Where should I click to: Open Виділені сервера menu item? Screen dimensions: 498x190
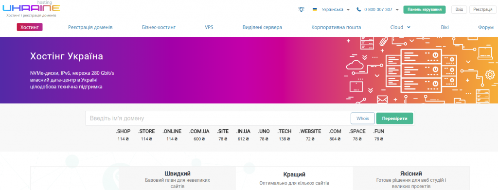click(262, 27)
